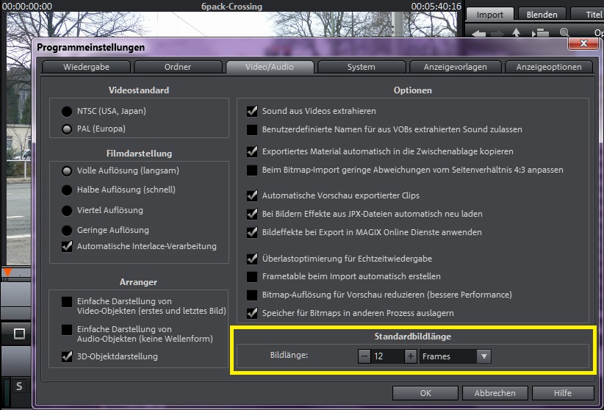Click the S solo button on track
Viewport: 604px width, 410px height.
tap(19, 386)
